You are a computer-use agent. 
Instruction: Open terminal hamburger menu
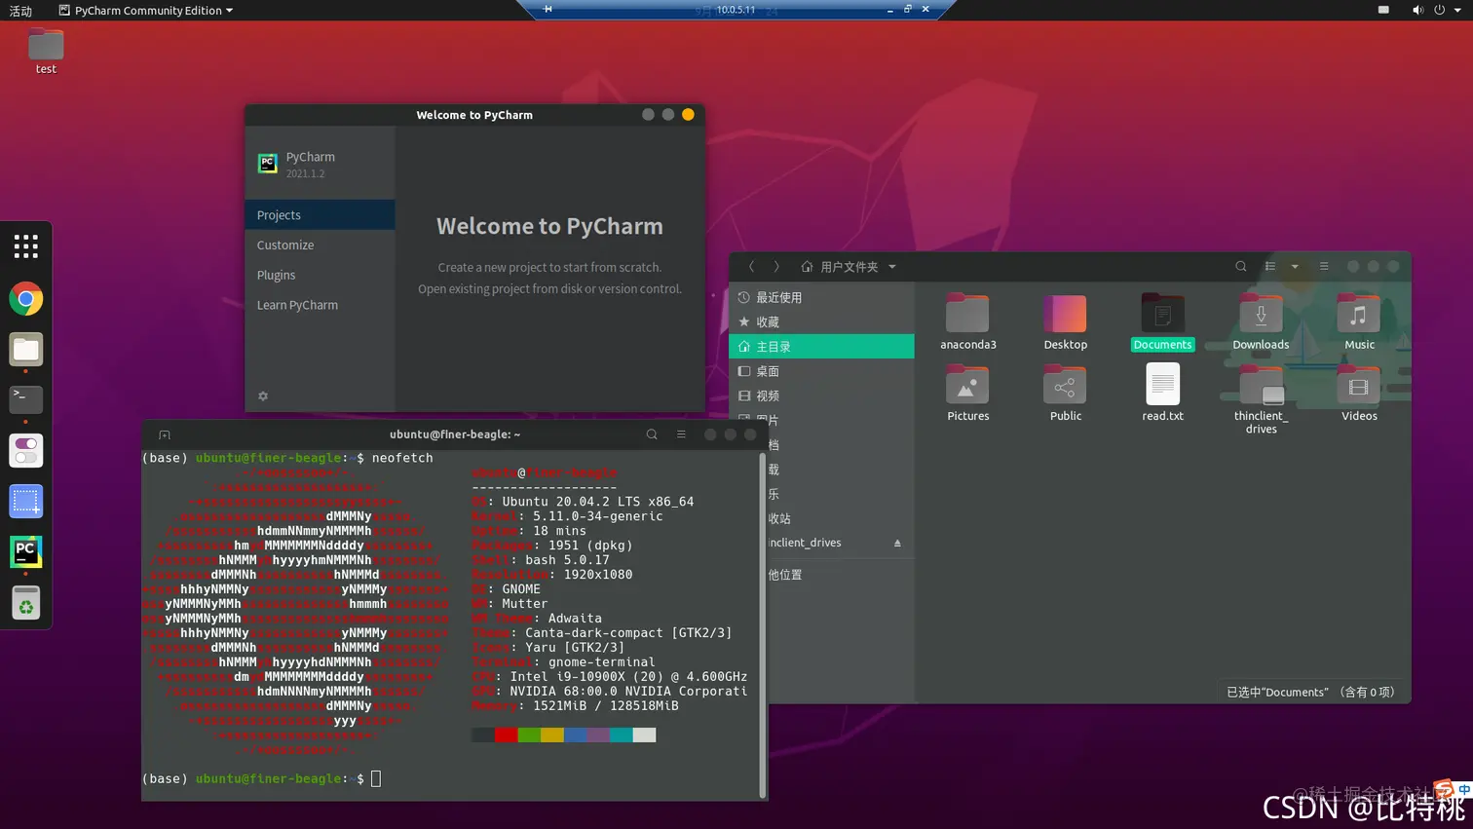click(x=681, y=434)
